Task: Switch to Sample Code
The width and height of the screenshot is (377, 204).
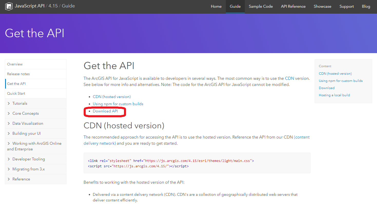Action: [x=260, y=6]
